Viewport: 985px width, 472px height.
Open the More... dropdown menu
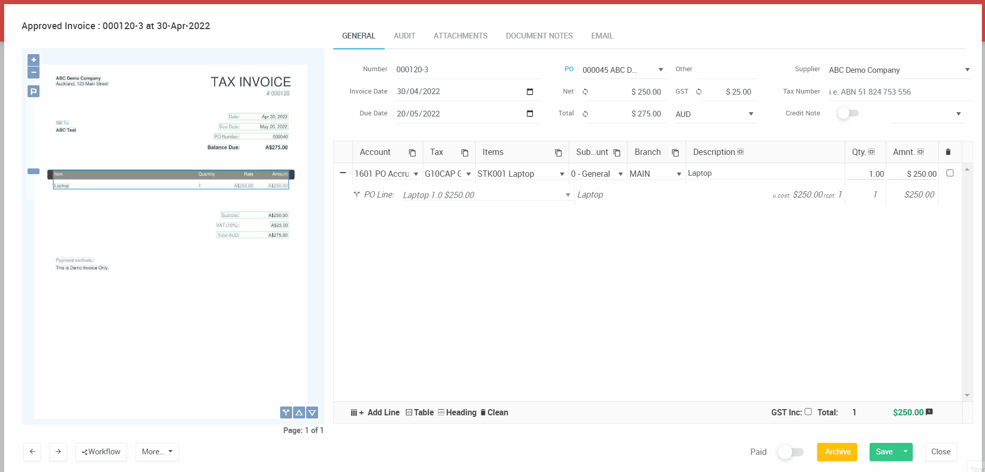157,452
